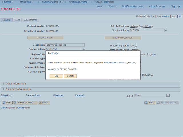The image size is (183, 137).
Task: Click the bottom General footer link
Action: click(5, 108)
